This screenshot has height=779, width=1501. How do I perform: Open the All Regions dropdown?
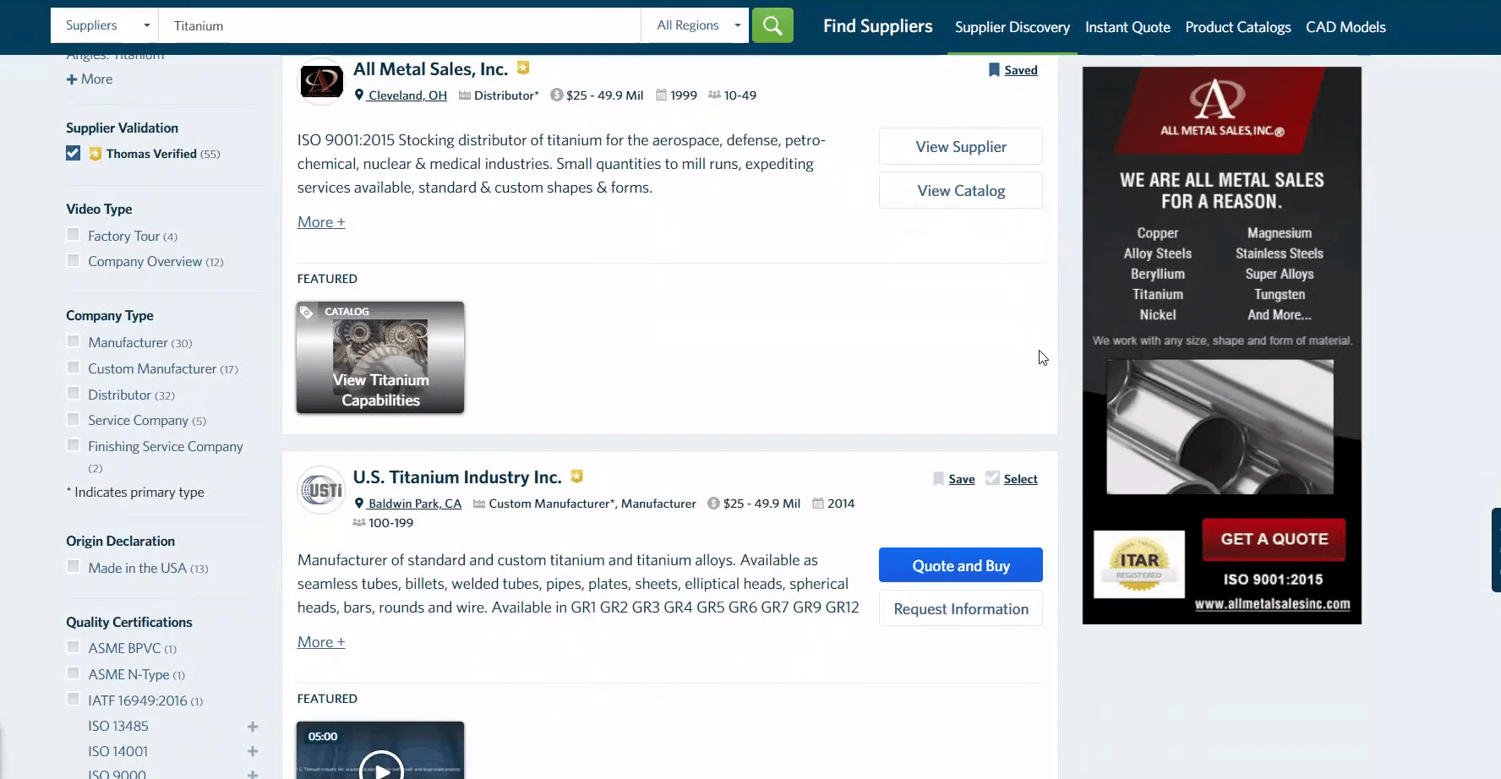click(695, 25)
